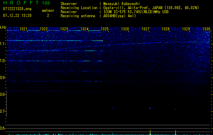
Task: Click the 1330 time marker
Action: tap(206, 29)
